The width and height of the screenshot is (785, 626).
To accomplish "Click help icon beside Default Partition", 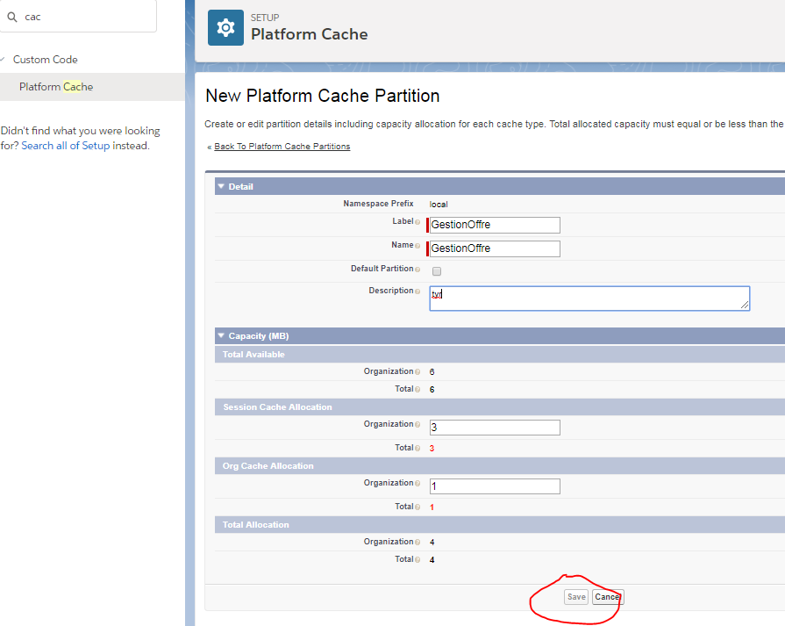I will [x=417, y=270].
